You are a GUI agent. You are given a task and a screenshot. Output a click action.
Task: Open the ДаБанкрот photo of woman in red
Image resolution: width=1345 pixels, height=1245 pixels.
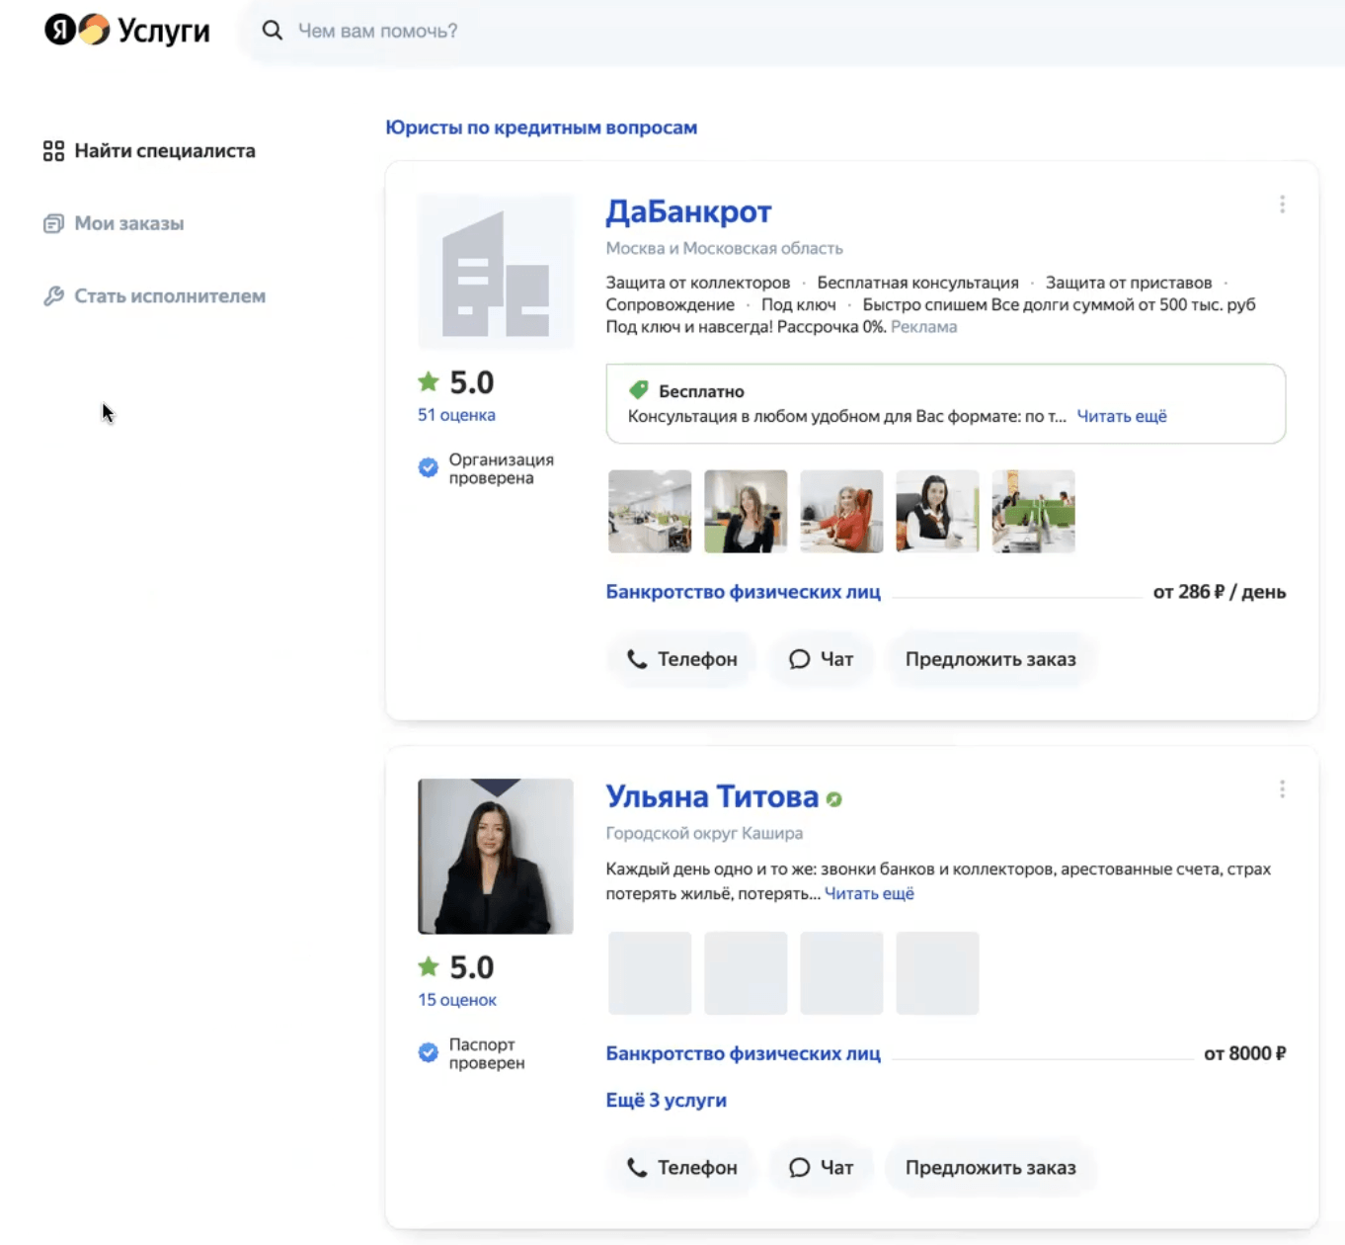841,511
